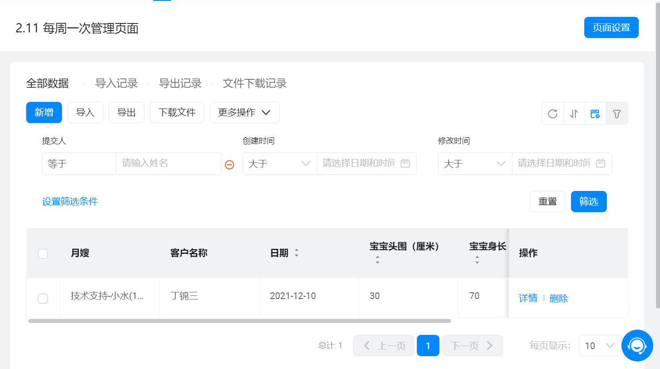Click the page vertical scrollbar
The width and height of the screenshot is (660, 369).
pos(657,155)
